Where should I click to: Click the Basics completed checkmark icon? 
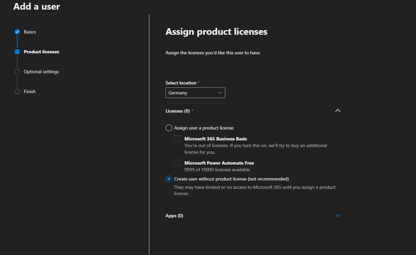pyautogui.click(x=17, y=32)
